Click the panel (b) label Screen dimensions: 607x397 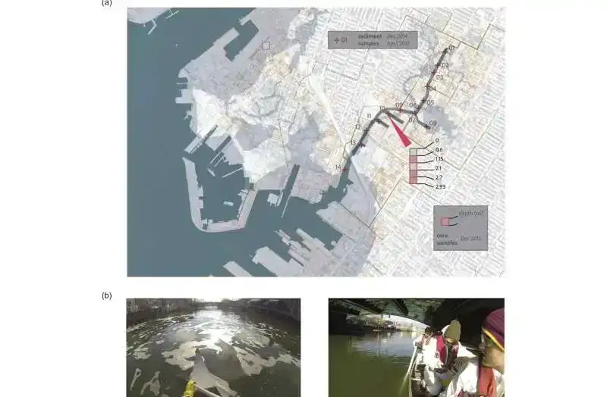point(106,295)
